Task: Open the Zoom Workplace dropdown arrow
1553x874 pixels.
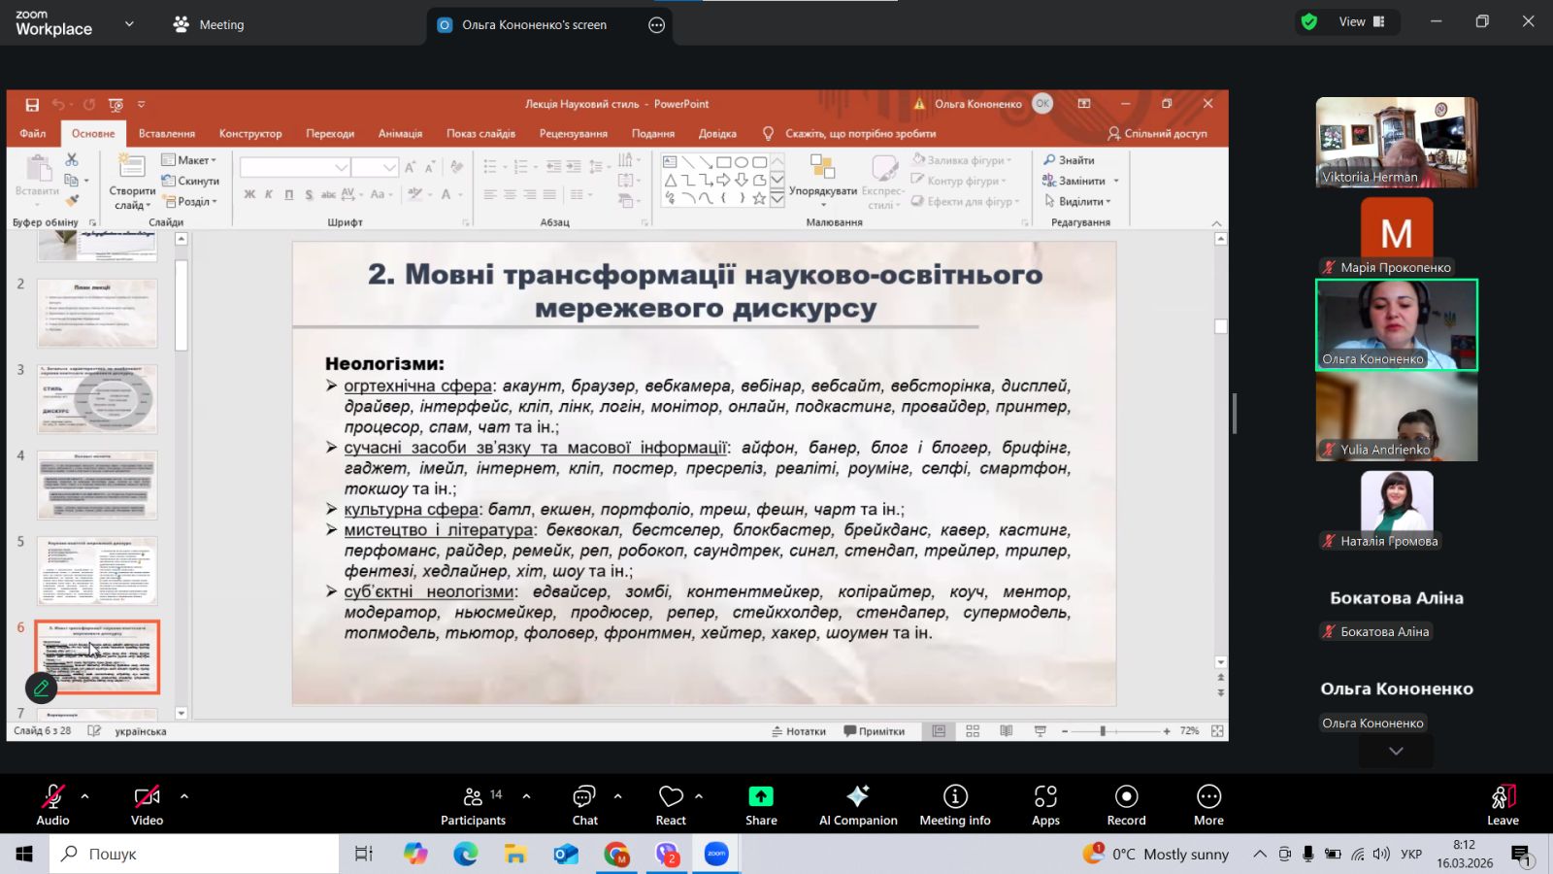Action: click(x=129, y=23)
